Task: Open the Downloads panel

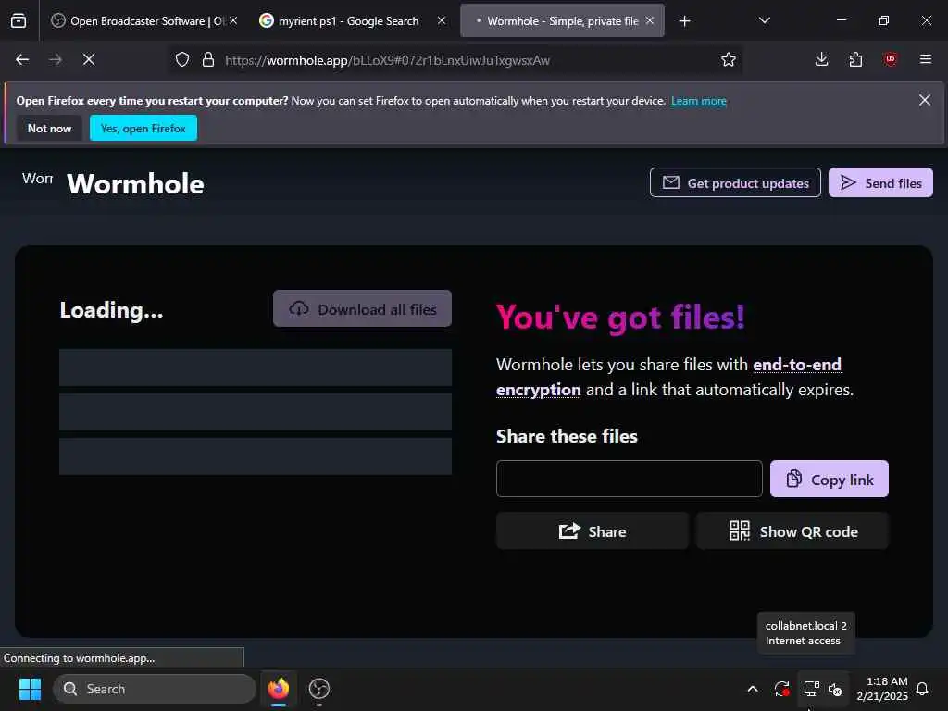Action: click(821, 59)
